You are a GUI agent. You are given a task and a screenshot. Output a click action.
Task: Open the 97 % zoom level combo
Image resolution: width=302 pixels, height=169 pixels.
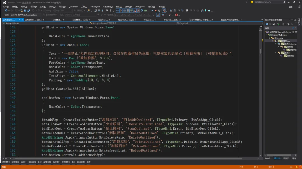click(7, 159)
